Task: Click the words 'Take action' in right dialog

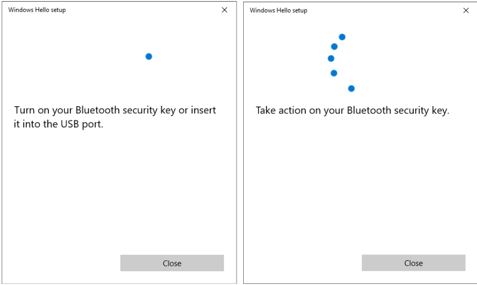Action: pos(280,111)
